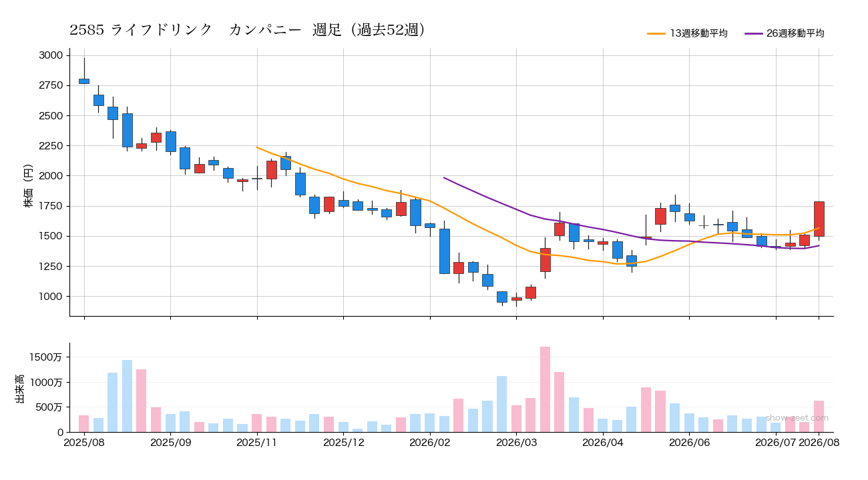Image resolution: width=868 pixels, height=480 pixels.
Task: Click the 出来高 axis title
Action: coord(19,387)
